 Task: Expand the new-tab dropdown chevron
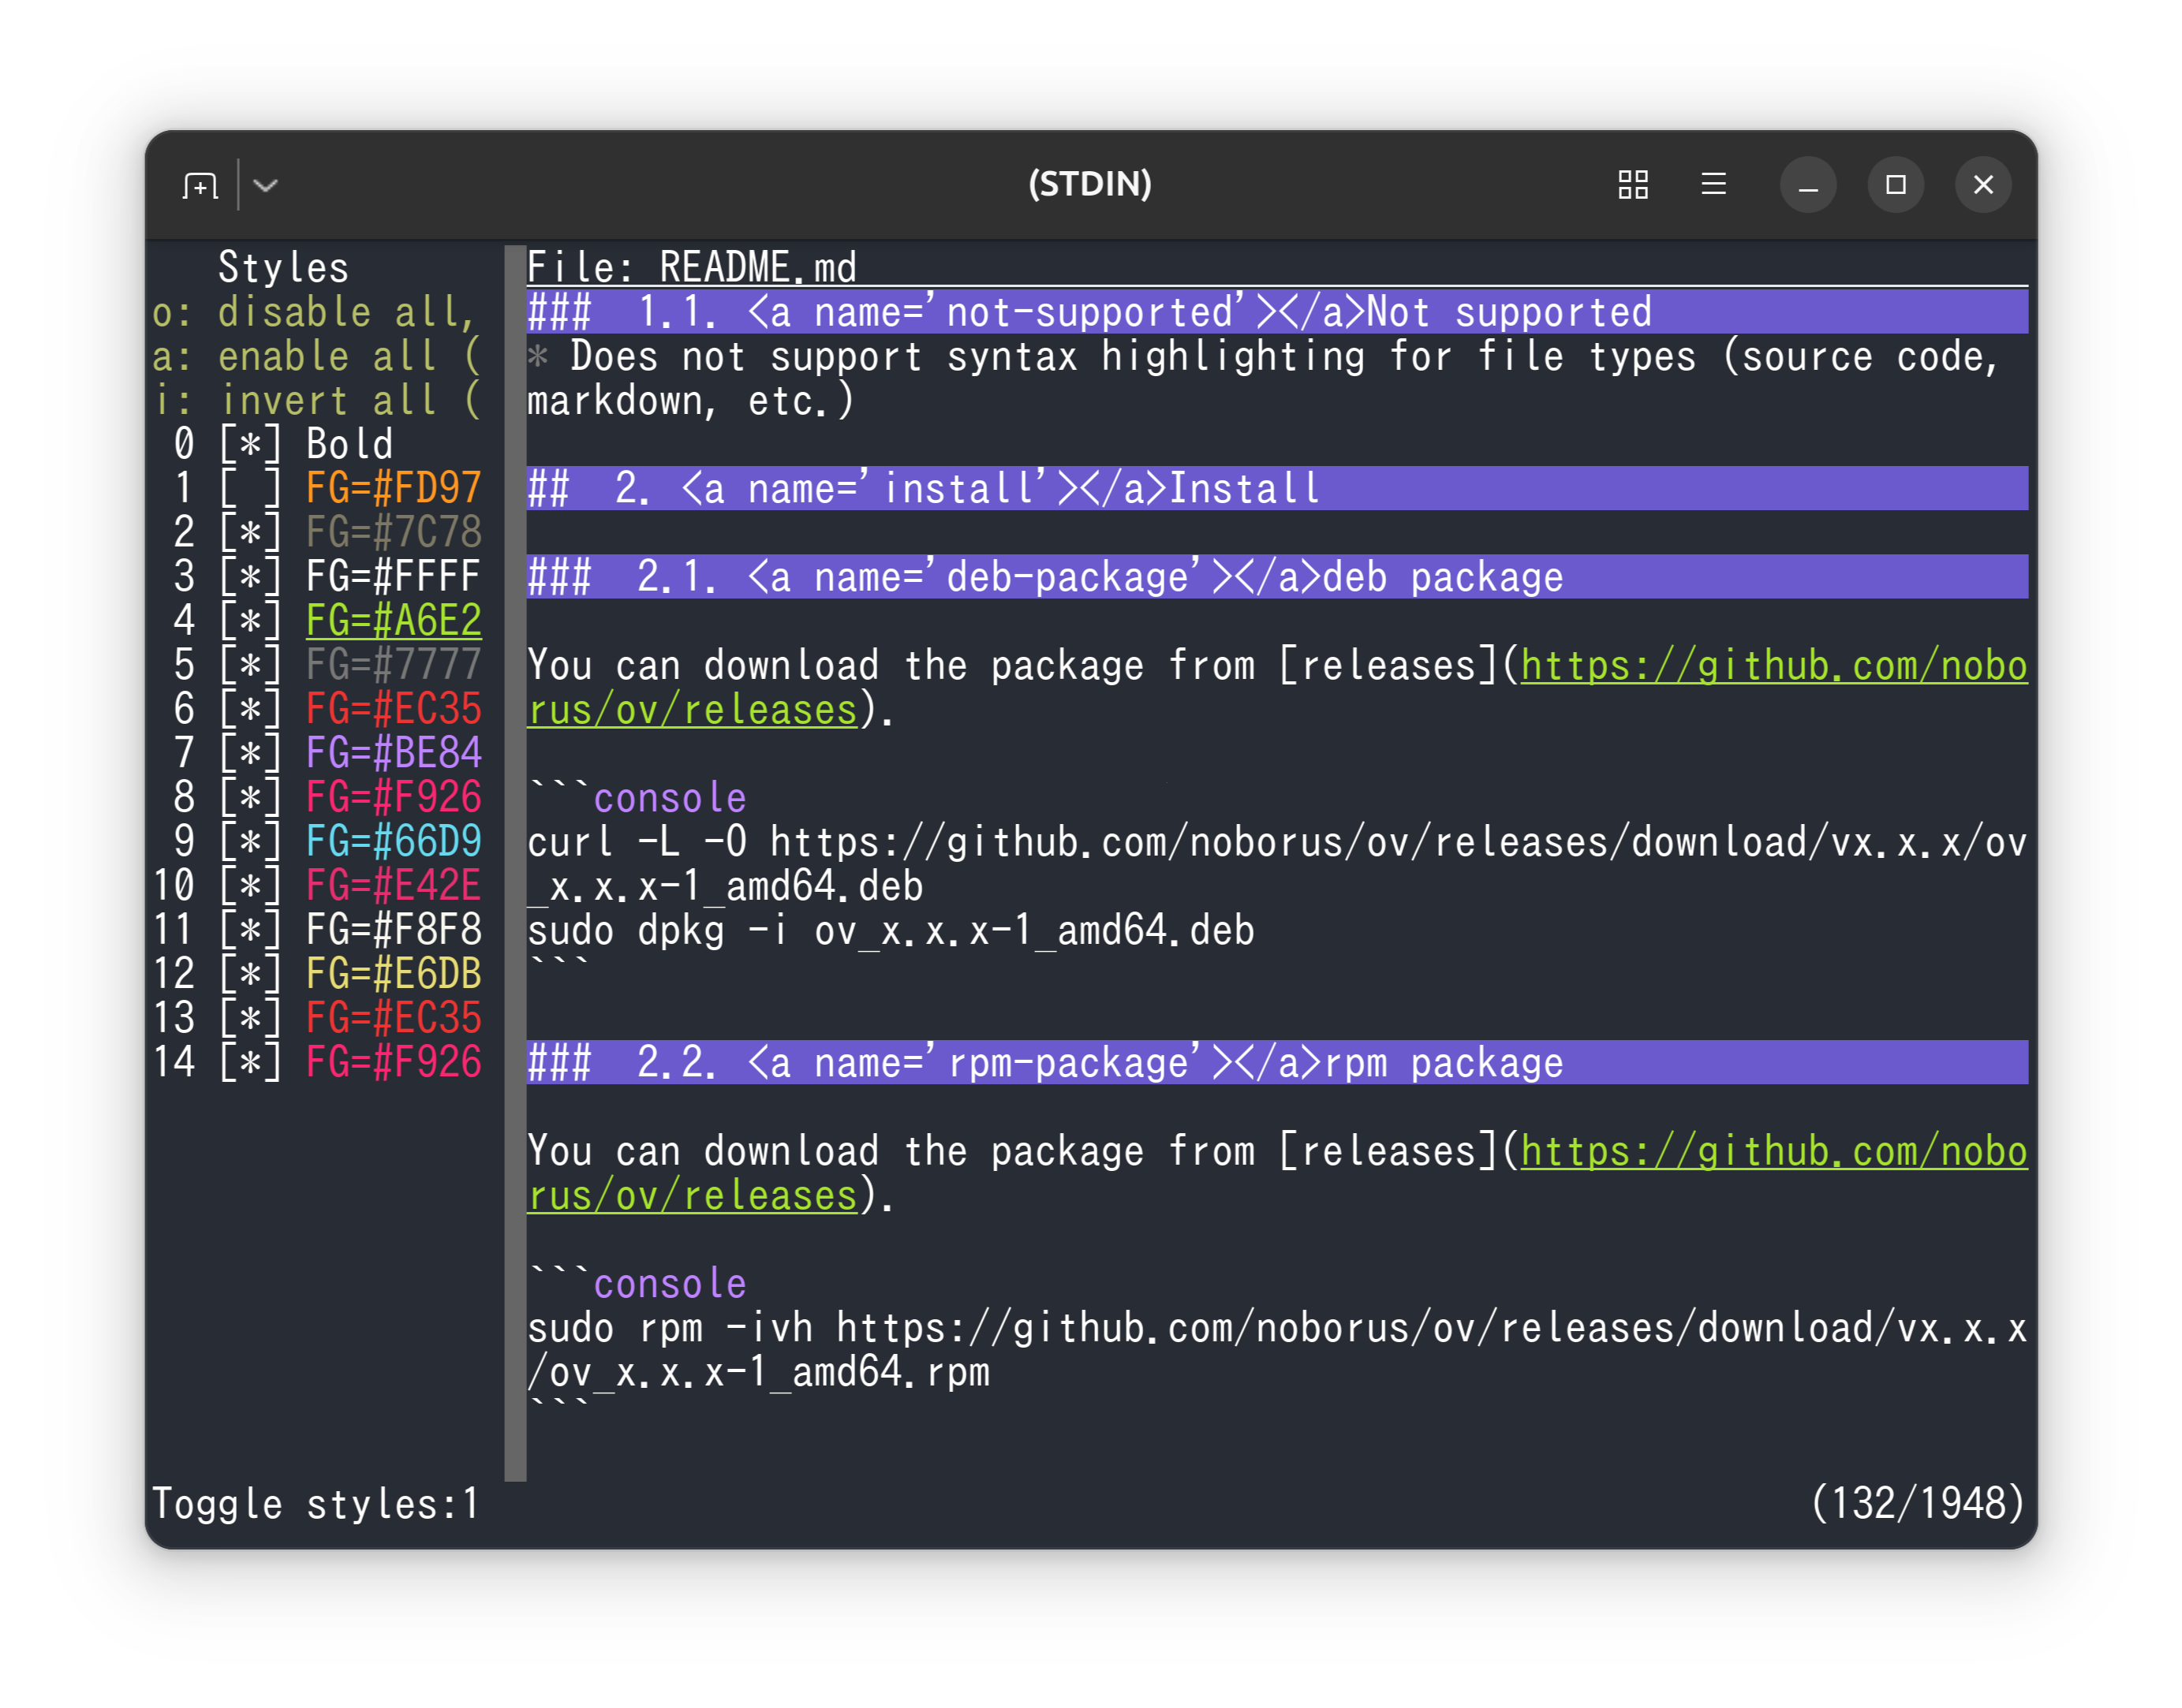pos(265,185)
